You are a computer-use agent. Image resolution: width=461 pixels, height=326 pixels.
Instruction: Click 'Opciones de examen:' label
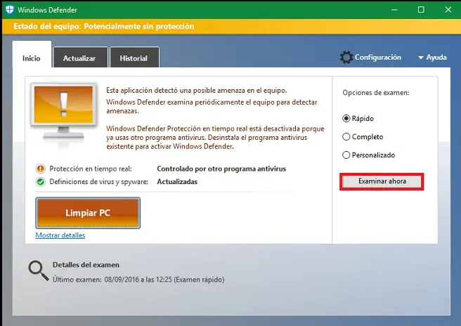[x=376, y=93]
